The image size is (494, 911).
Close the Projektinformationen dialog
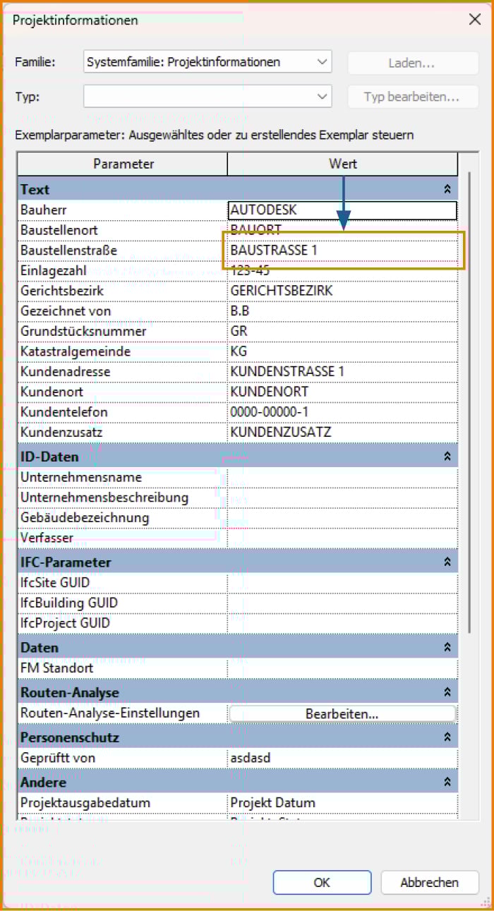point(475,20)
